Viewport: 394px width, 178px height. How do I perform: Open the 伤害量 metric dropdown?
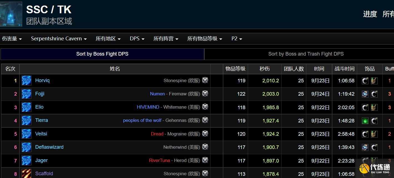(x=12, y=39)
